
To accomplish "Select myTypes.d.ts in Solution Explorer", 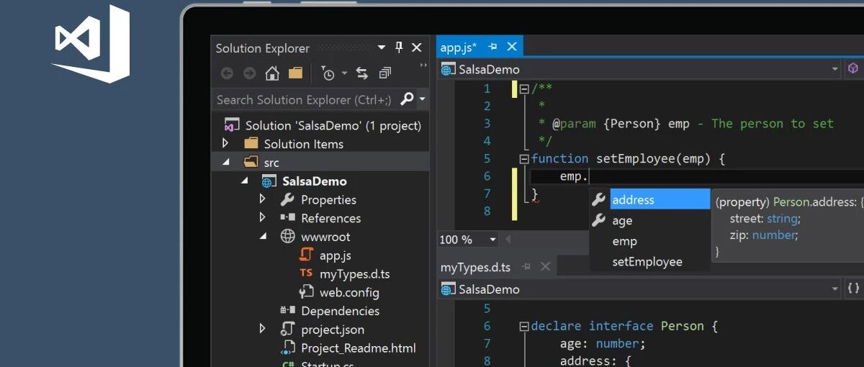I will (x=354, y=273).
